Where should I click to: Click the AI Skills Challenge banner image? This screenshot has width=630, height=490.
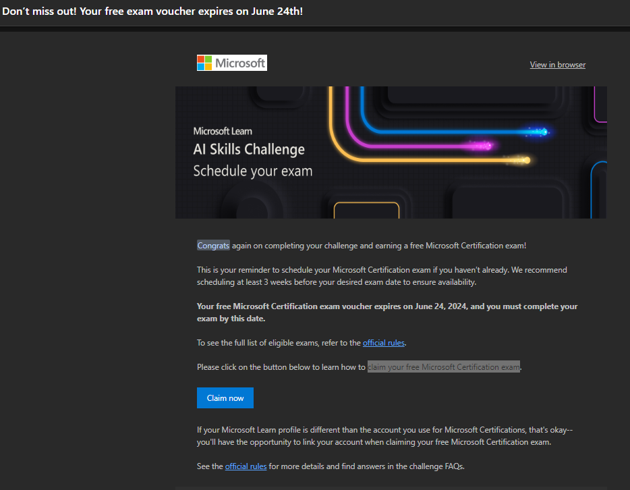pyautogui.click(x=391, y=153)
